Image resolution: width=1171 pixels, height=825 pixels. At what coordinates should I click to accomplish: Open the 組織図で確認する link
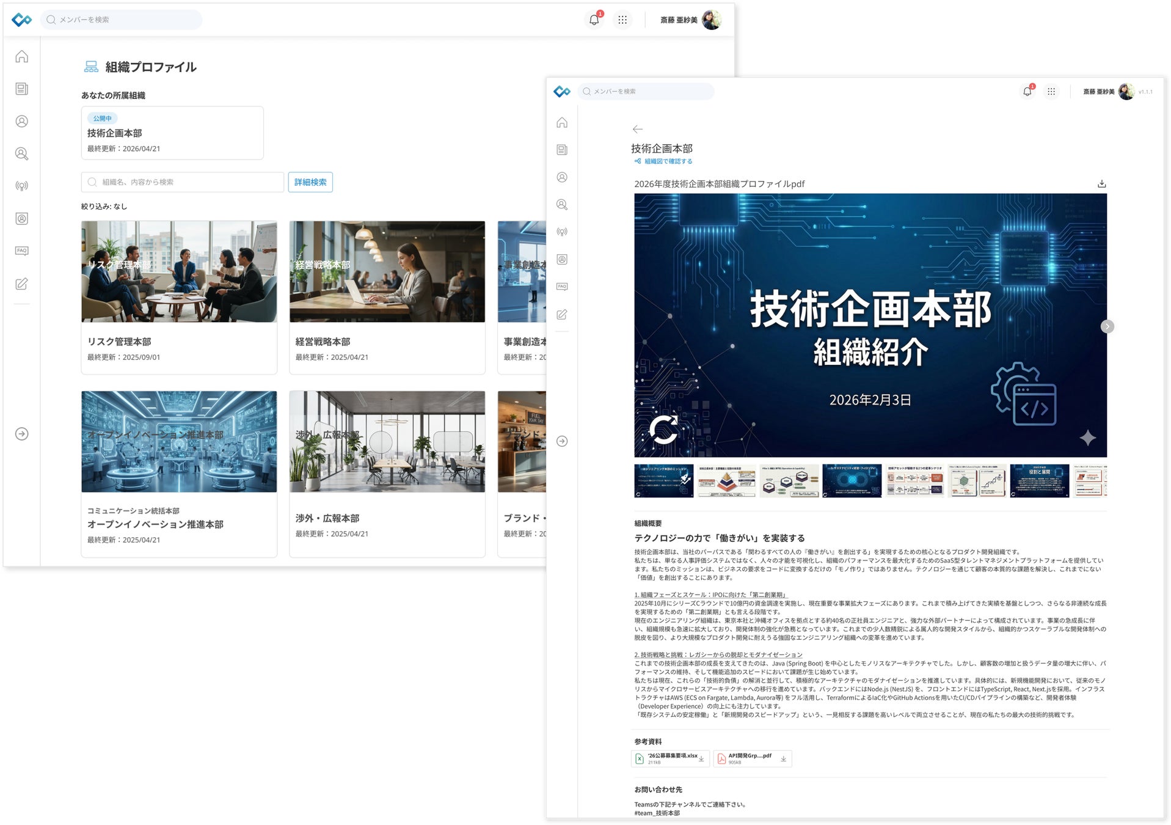click(664, 161)
